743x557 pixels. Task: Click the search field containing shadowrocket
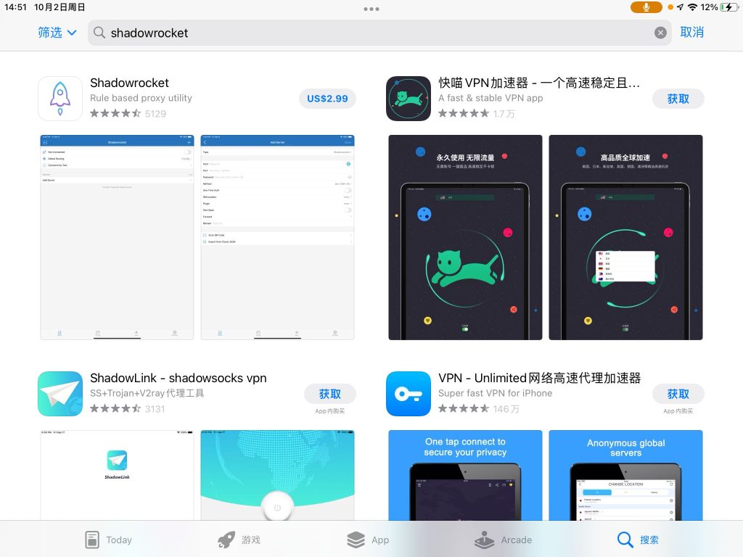[377, 33]
